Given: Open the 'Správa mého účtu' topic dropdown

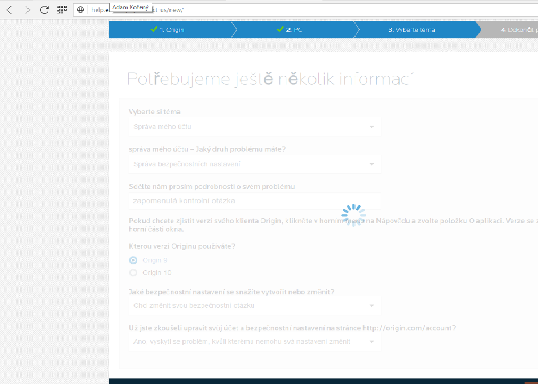Looking at the screenshot, I should coord(254,127).
